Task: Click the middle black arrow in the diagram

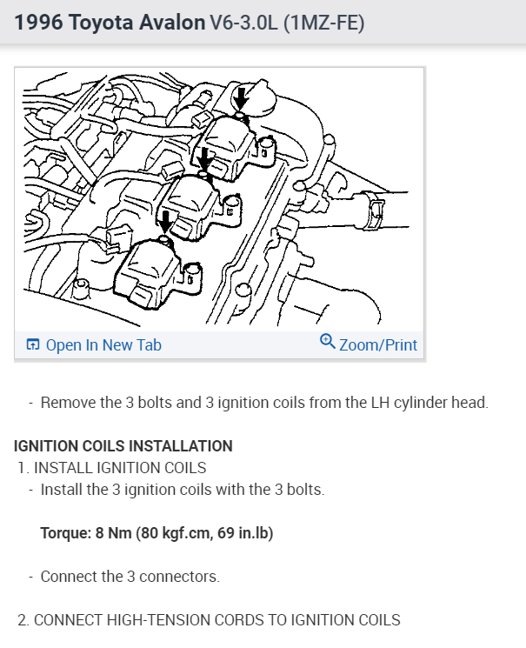Action: click(x=203, y=158)
